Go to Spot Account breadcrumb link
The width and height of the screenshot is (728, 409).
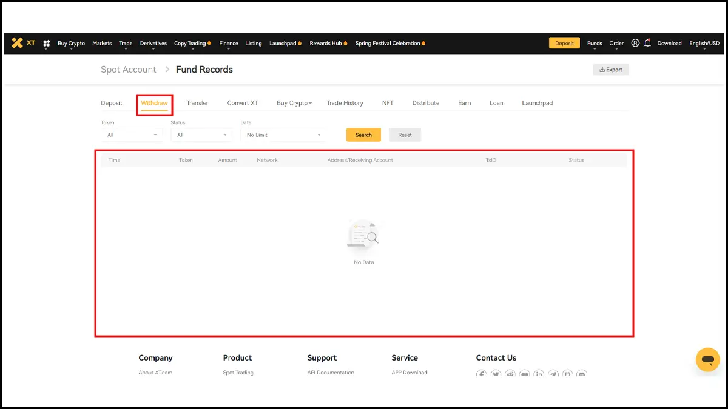tap(129, 70)
